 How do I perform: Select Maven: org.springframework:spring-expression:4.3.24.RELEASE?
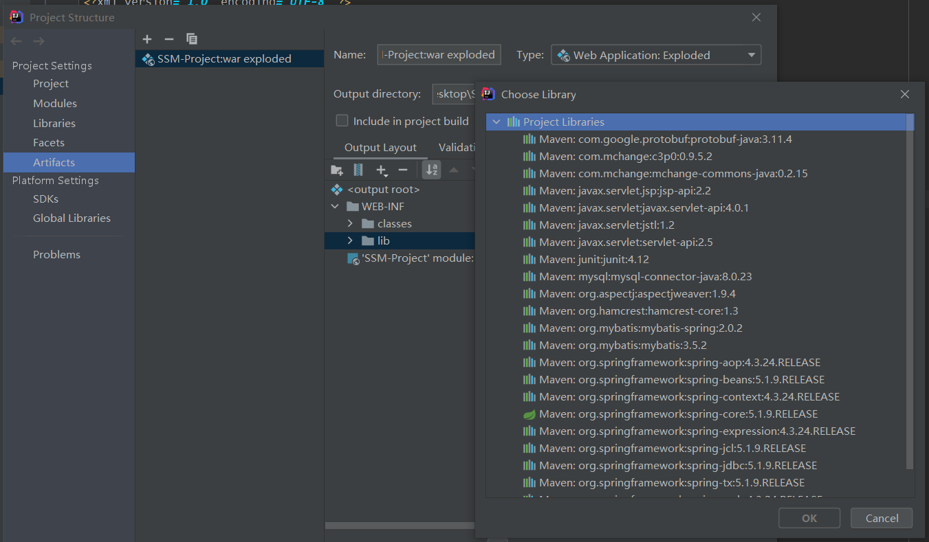click(697, 431)
